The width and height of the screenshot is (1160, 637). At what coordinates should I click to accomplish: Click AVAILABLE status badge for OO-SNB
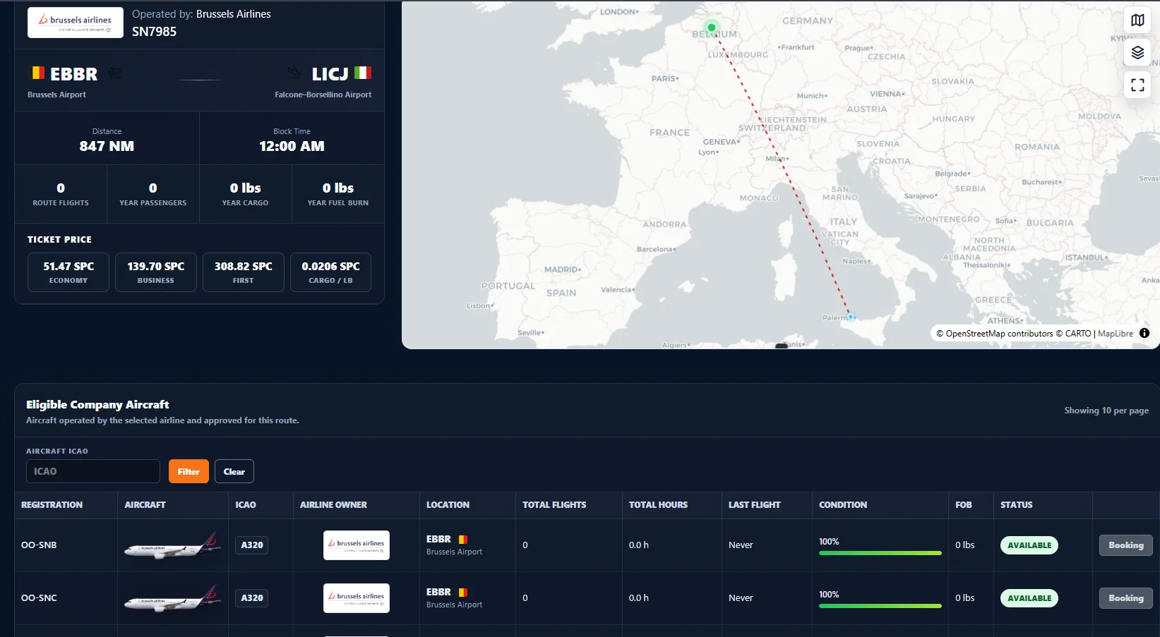pos(1029,545)
